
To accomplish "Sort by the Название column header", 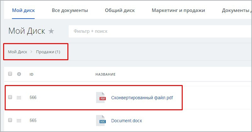I will [106, 74].
